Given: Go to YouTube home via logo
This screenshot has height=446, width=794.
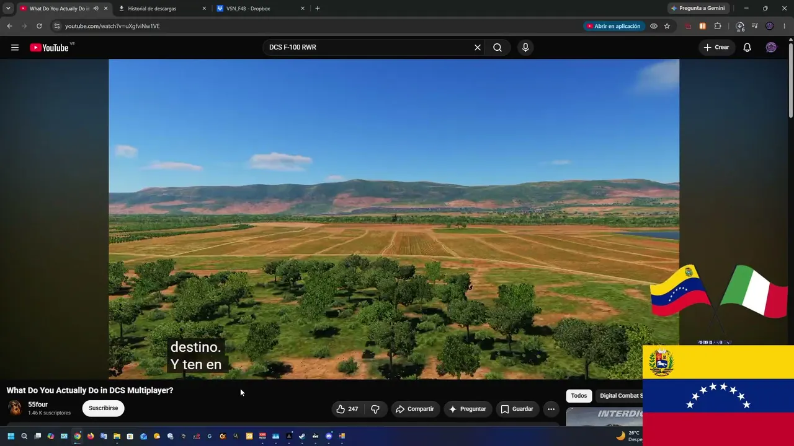Looking at the screenshot, I should [49, 48].
